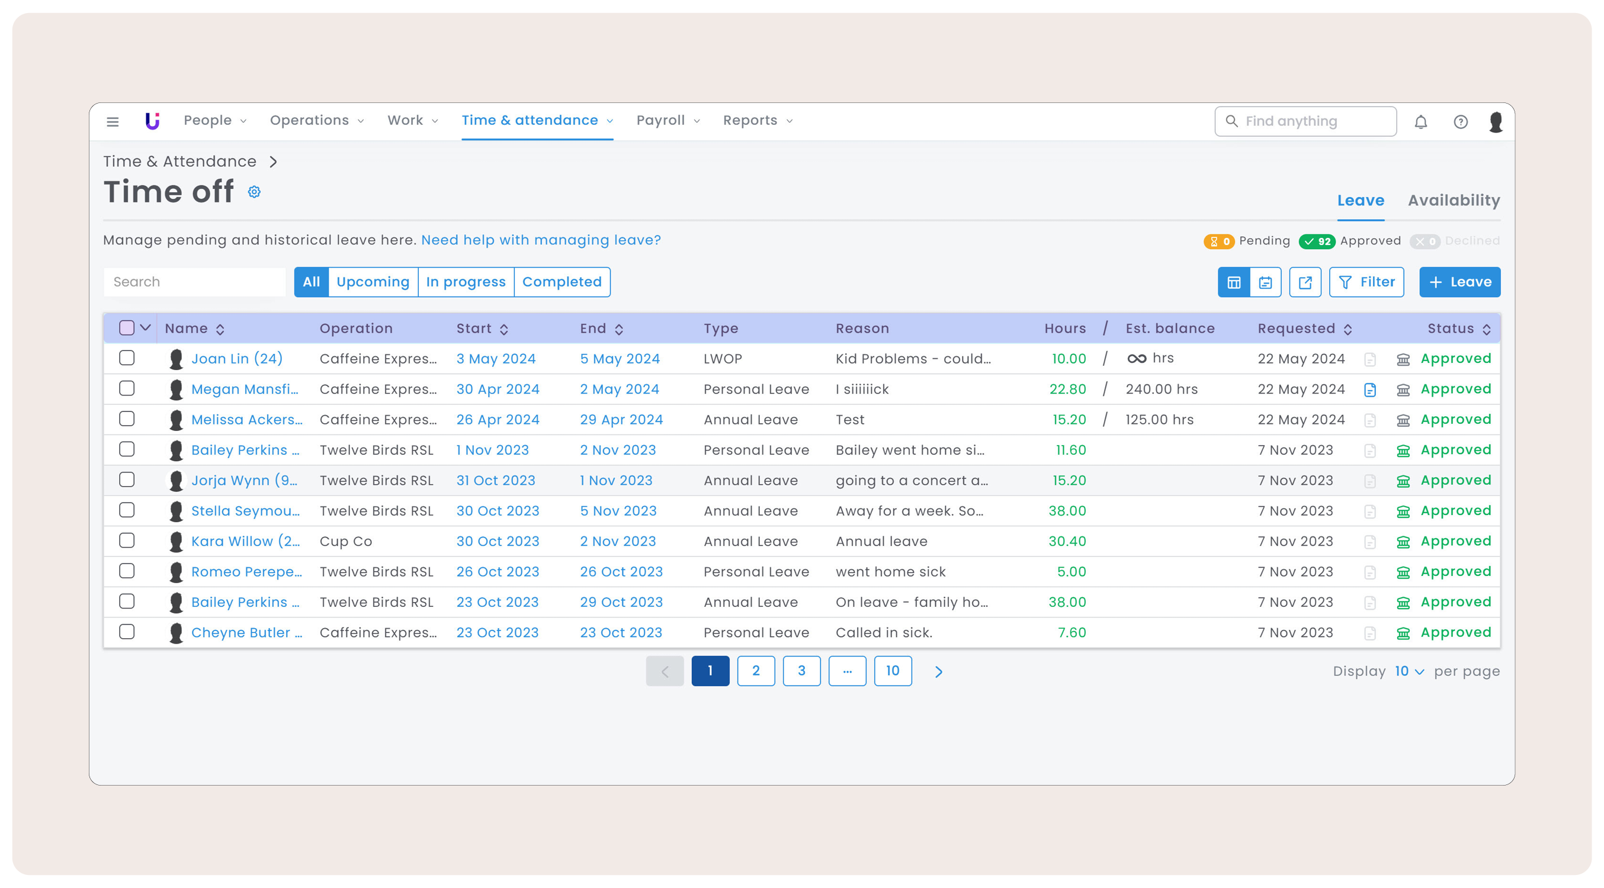Click the leave Search input field
Viewport: 1604px width, 888px height.
point(194,282)
